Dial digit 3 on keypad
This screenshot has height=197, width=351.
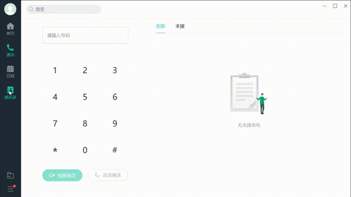point(115,71)
